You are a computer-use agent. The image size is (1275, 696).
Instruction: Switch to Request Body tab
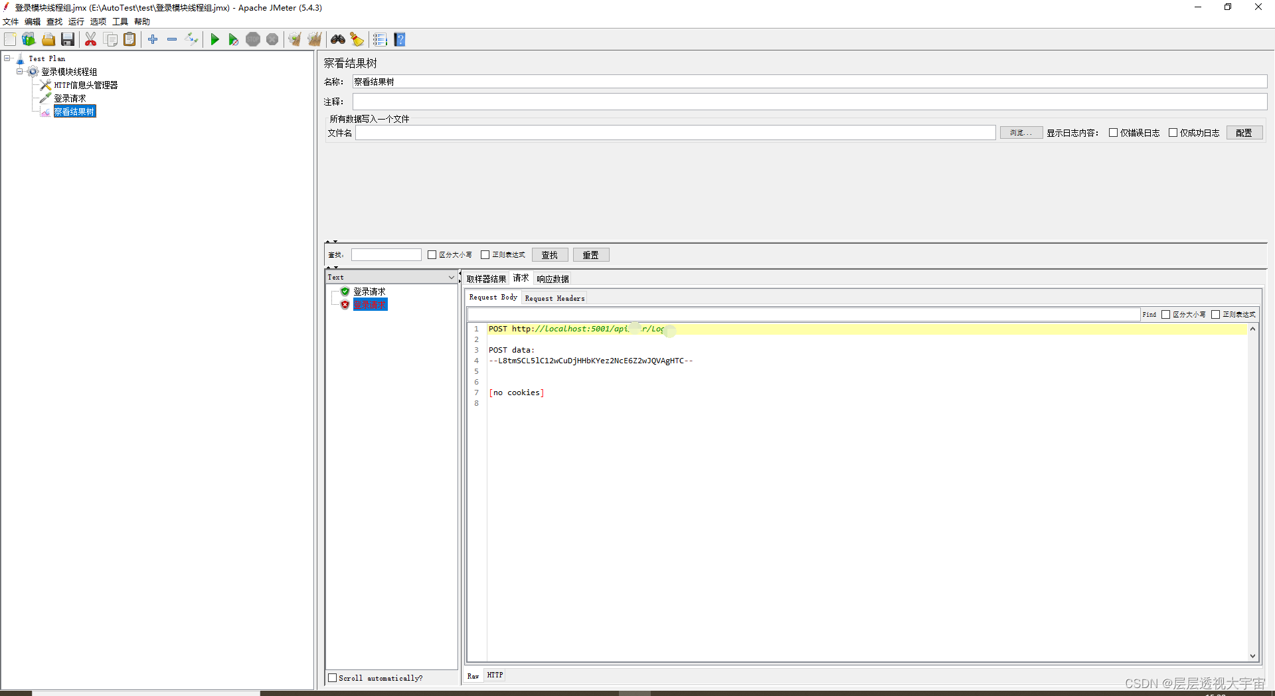pyautogui.click(x=493, y=298)
